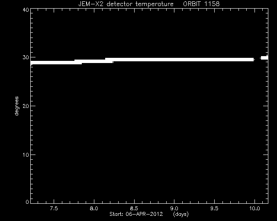This screenshot has width=277, height=221.
Task: Click the 9.0 x-axis tick label
Action: (x=174, y=208)
